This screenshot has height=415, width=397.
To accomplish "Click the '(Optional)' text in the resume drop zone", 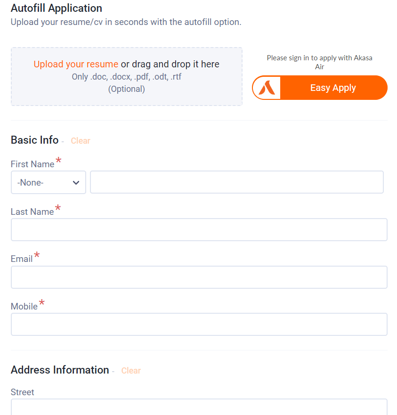I will [127, 89].
